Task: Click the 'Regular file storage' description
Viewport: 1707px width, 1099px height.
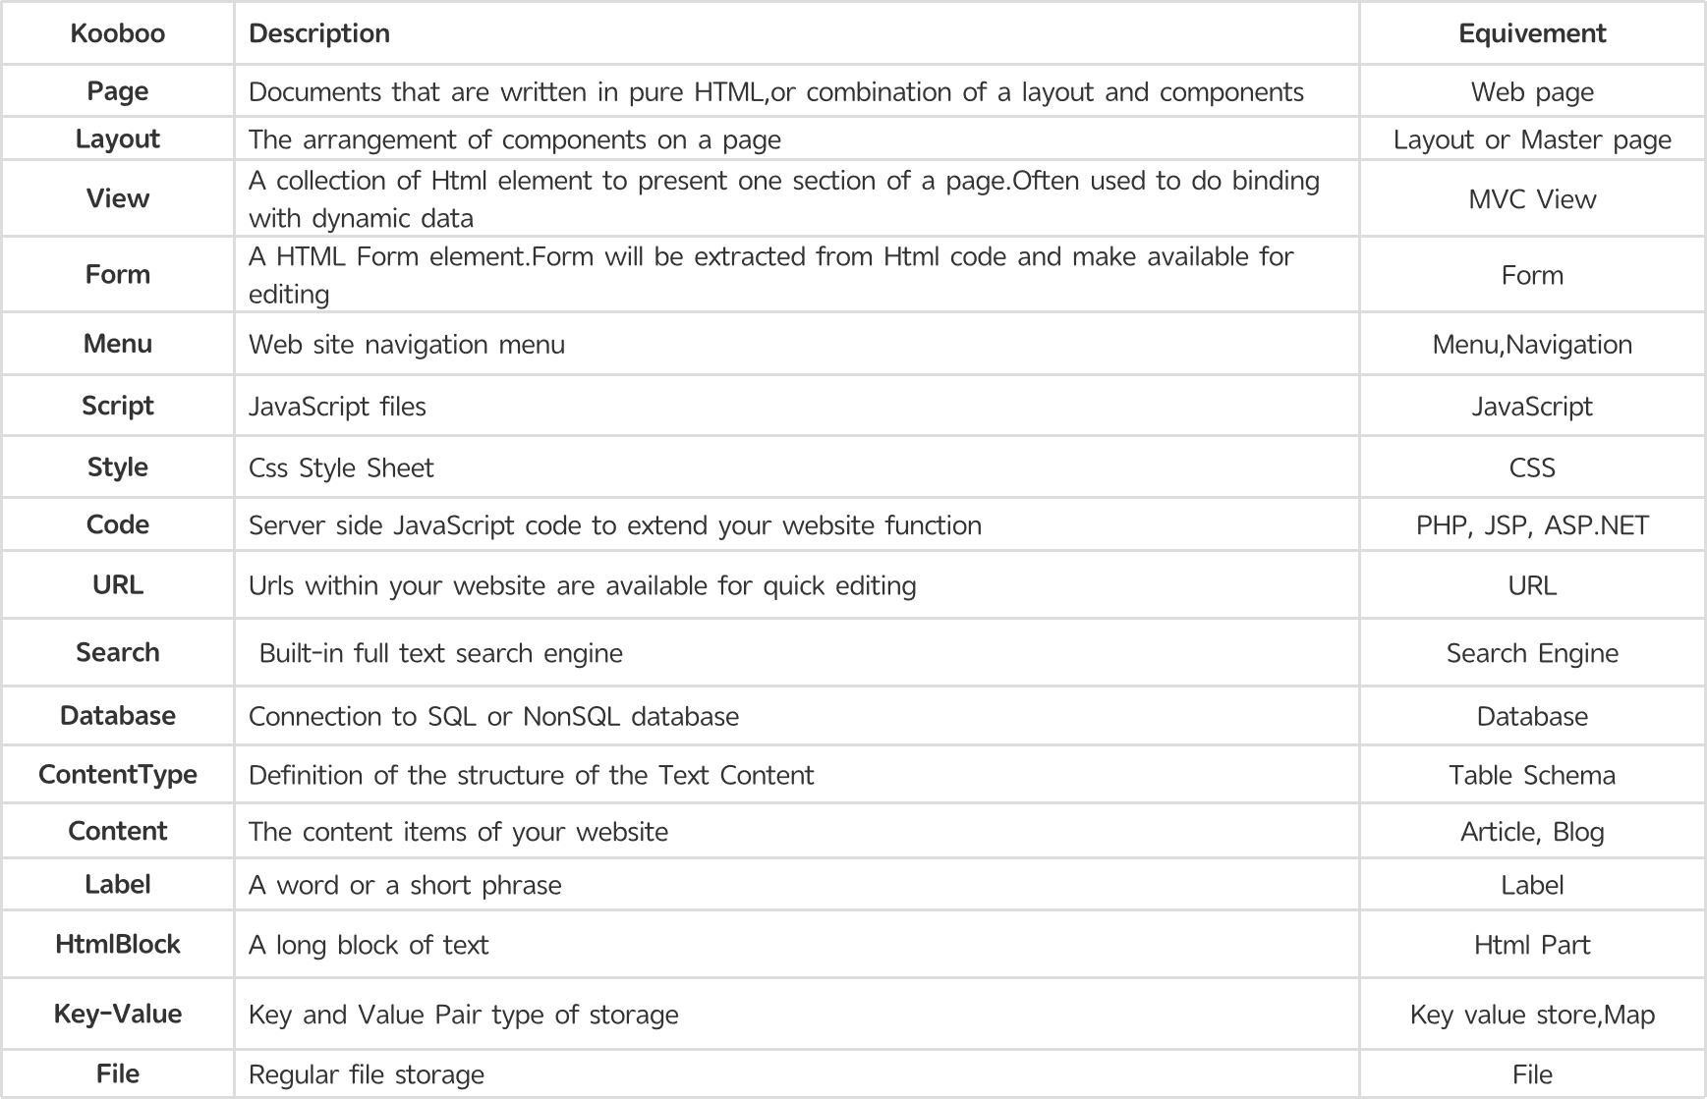Action: coord(367,1074)
